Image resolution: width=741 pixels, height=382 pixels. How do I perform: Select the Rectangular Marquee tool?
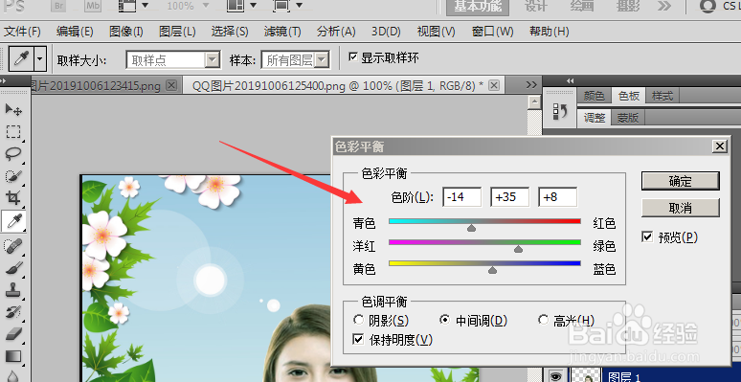click(13, 131)
